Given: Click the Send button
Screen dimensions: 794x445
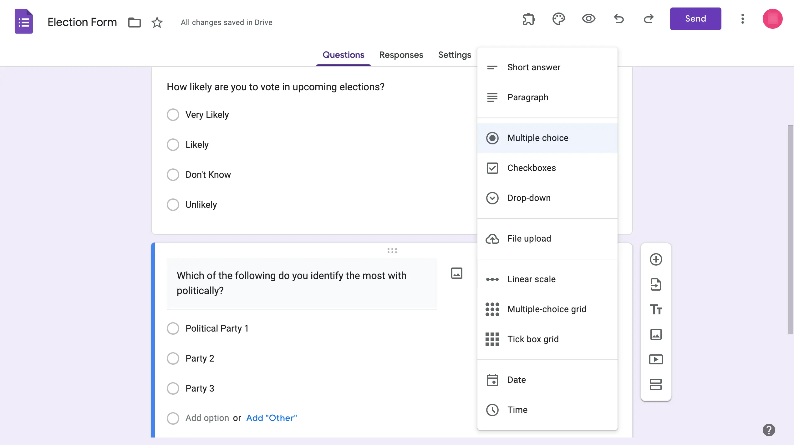Looking at the screenshot, I should tap(695, 18).
